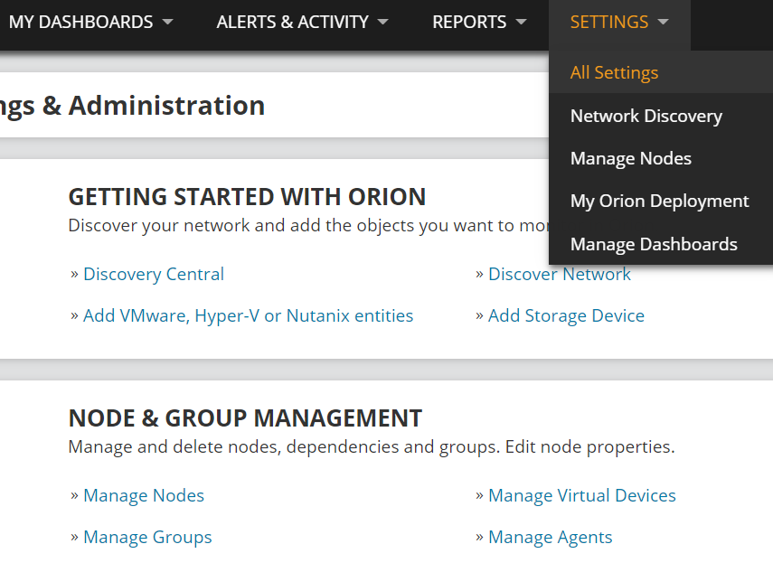Viewport: 773px width, 563px height.
Task: Open the Alerts & Activity menu
Action: pos(302,23)
